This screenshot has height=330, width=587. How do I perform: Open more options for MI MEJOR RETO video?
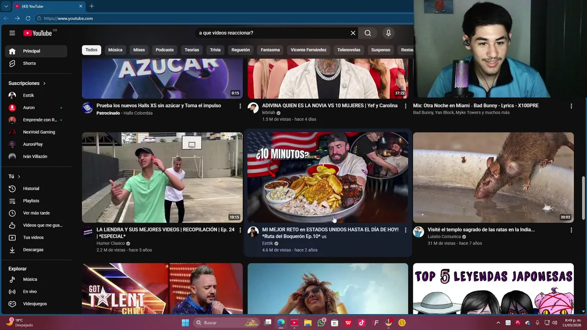[405, 230]
